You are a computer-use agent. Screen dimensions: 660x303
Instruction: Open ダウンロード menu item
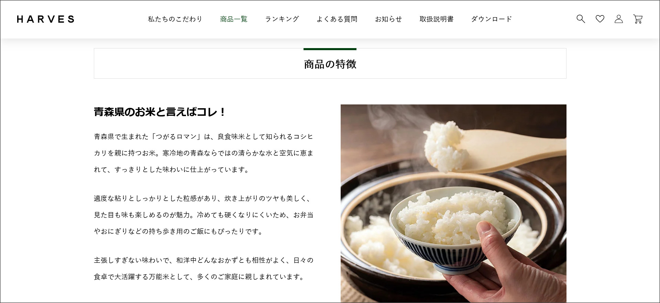(492, 19)
